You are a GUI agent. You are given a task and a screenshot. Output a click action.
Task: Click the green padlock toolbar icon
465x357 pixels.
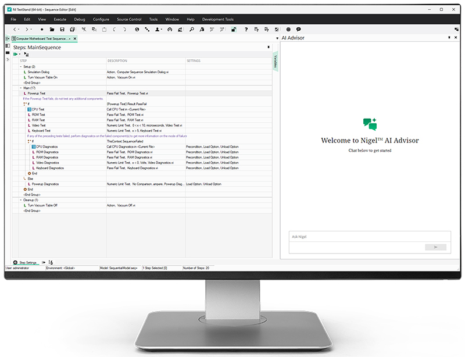coord(234,29)
